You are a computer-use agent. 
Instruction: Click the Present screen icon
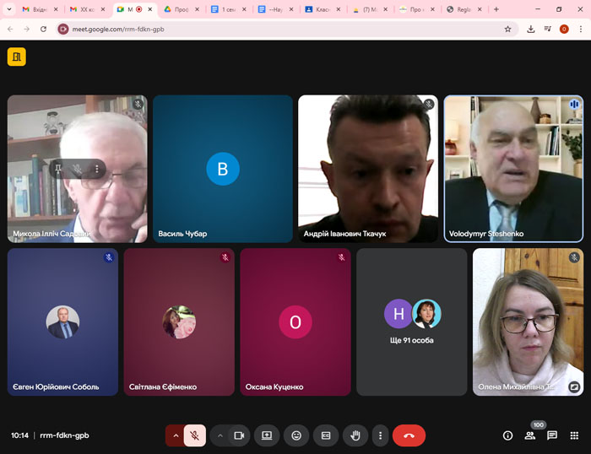click(267, 435)
